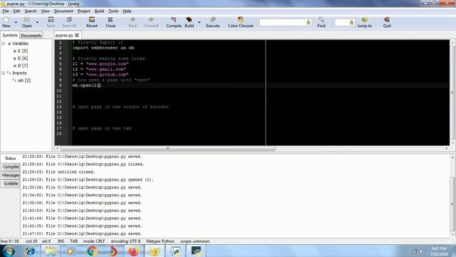Click the Build toolbar icon
Screen dimensions: 456x257
[x=189, y=22]
